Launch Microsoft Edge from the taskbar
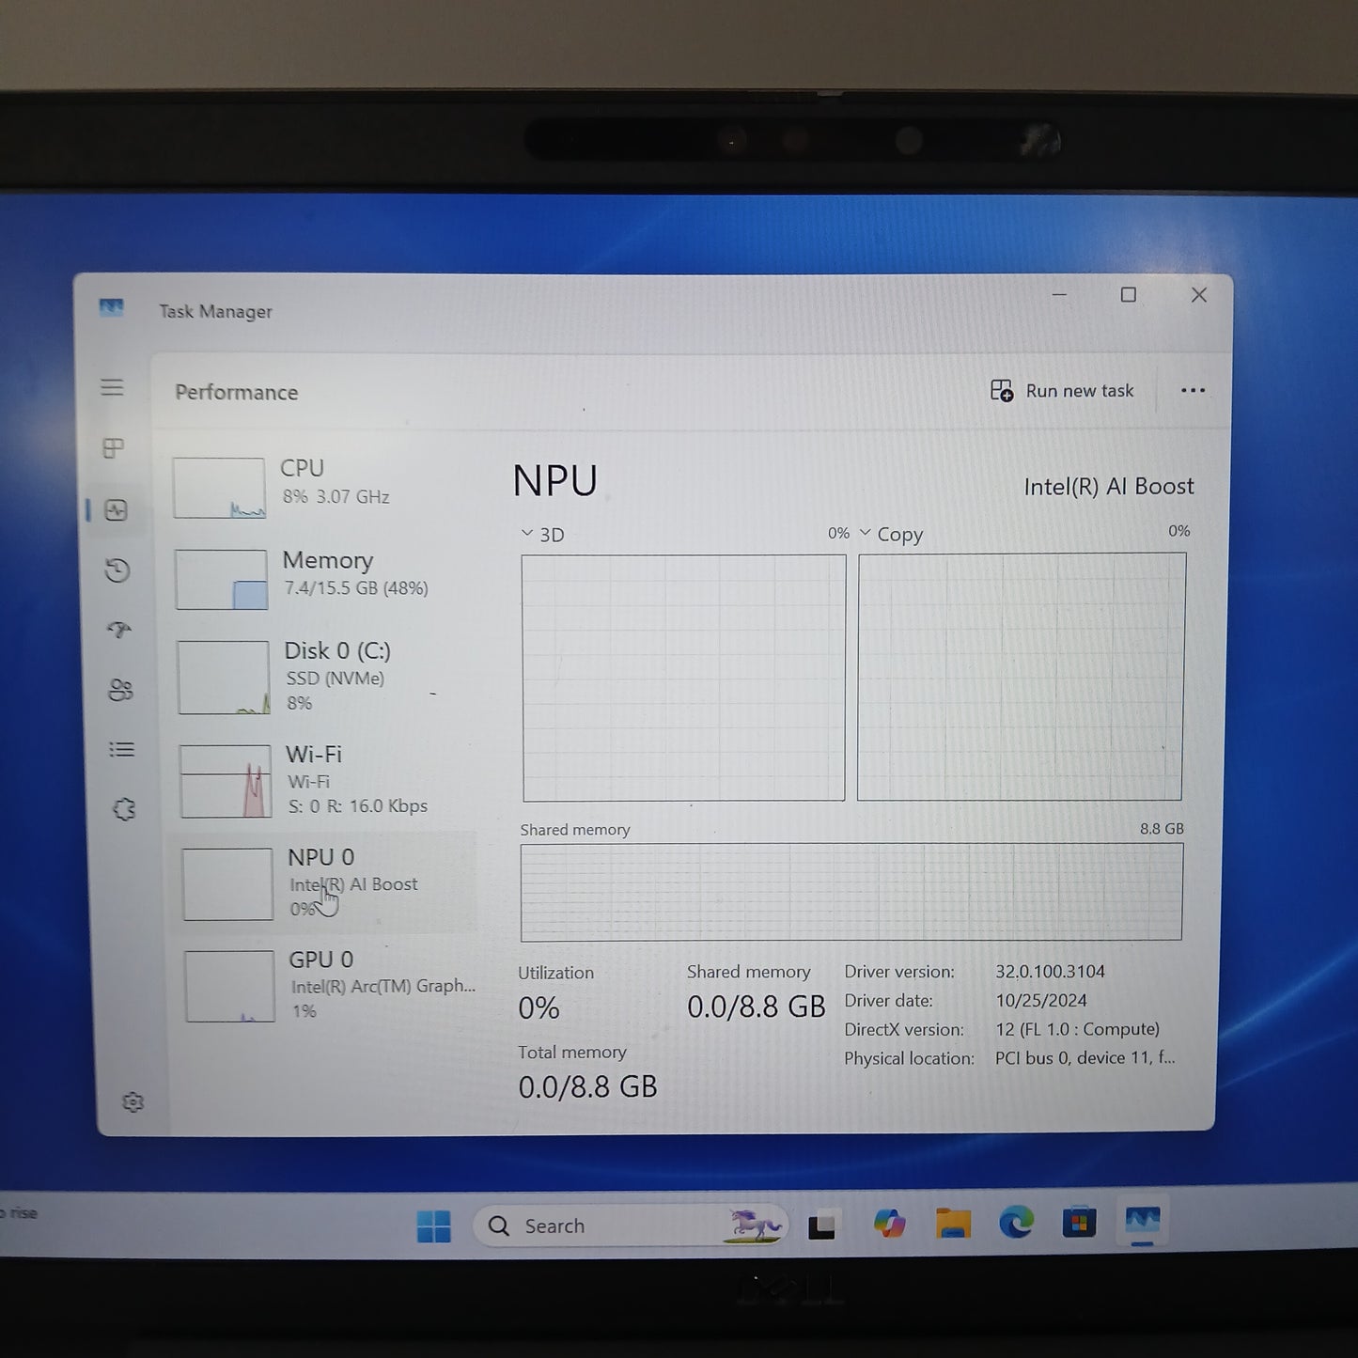This screenshot has width=1358, height=1358. coord(1016,1222)
